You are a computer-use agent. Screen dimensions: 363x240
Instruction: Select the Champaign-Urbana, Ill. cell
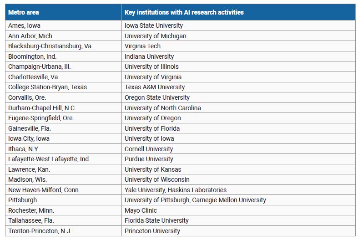point(40,66)
